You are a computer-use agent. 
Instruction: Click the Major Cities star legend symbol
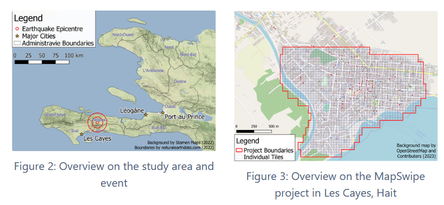coord(17,36)
